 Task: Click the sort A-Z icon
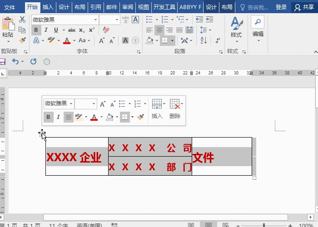point(204,40)
